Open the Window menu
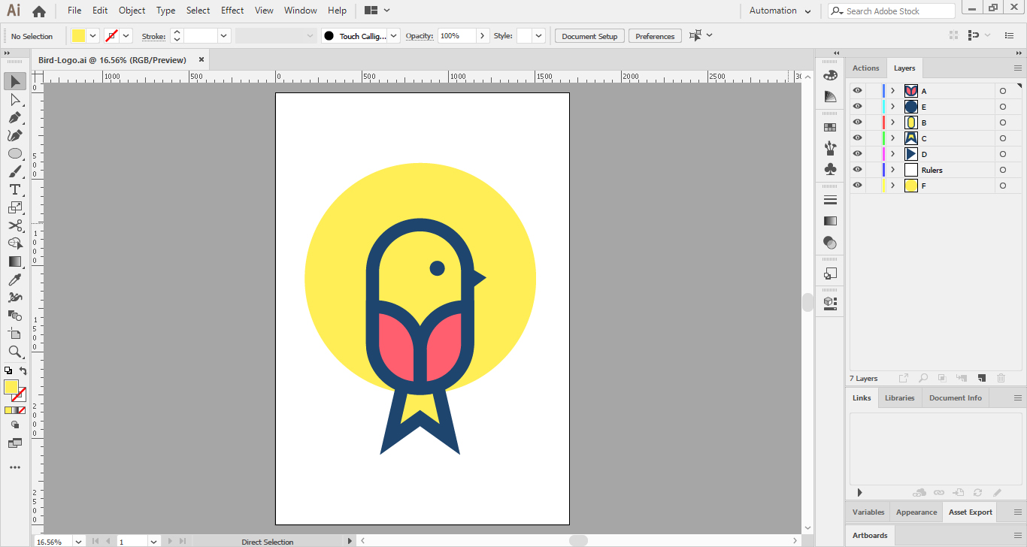This screenshot has width=1027, height=547. click(x=301, y=11)
